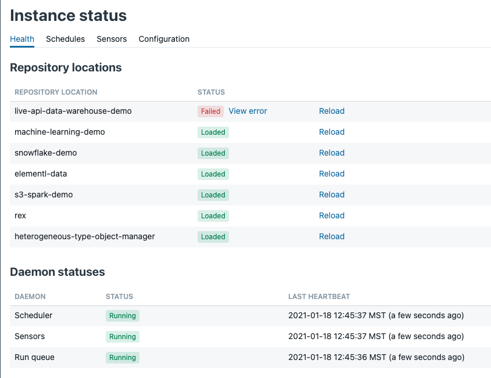The image size is (491, 378).
Task: Click Scheduler daemon name
Action: pos(34,315)
